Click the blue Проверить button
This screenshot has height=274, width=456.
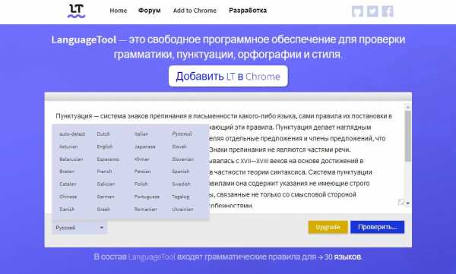tap(377, 227)
